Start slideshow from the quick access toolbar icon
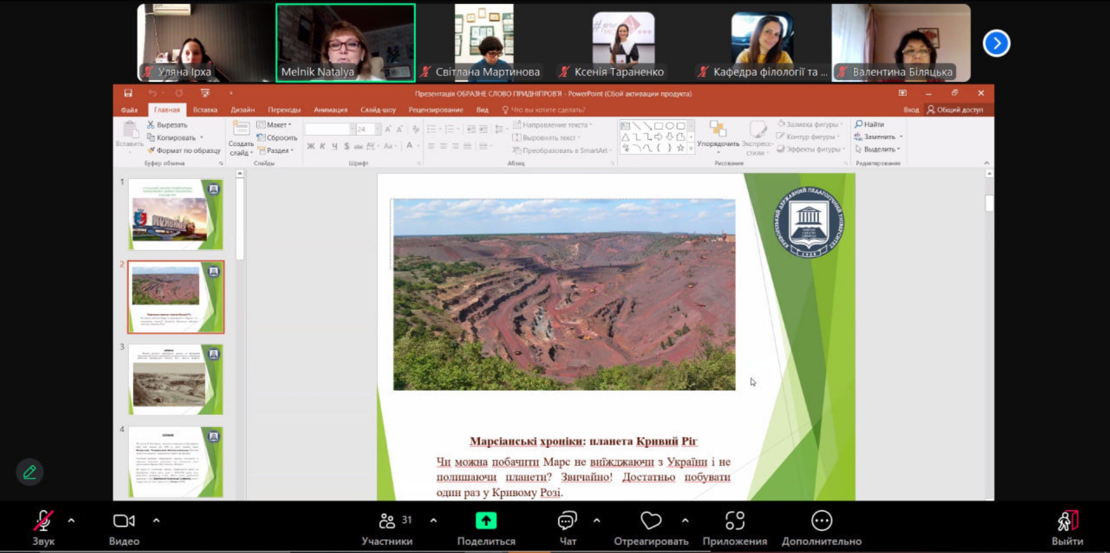 click(x=205, y=93)
